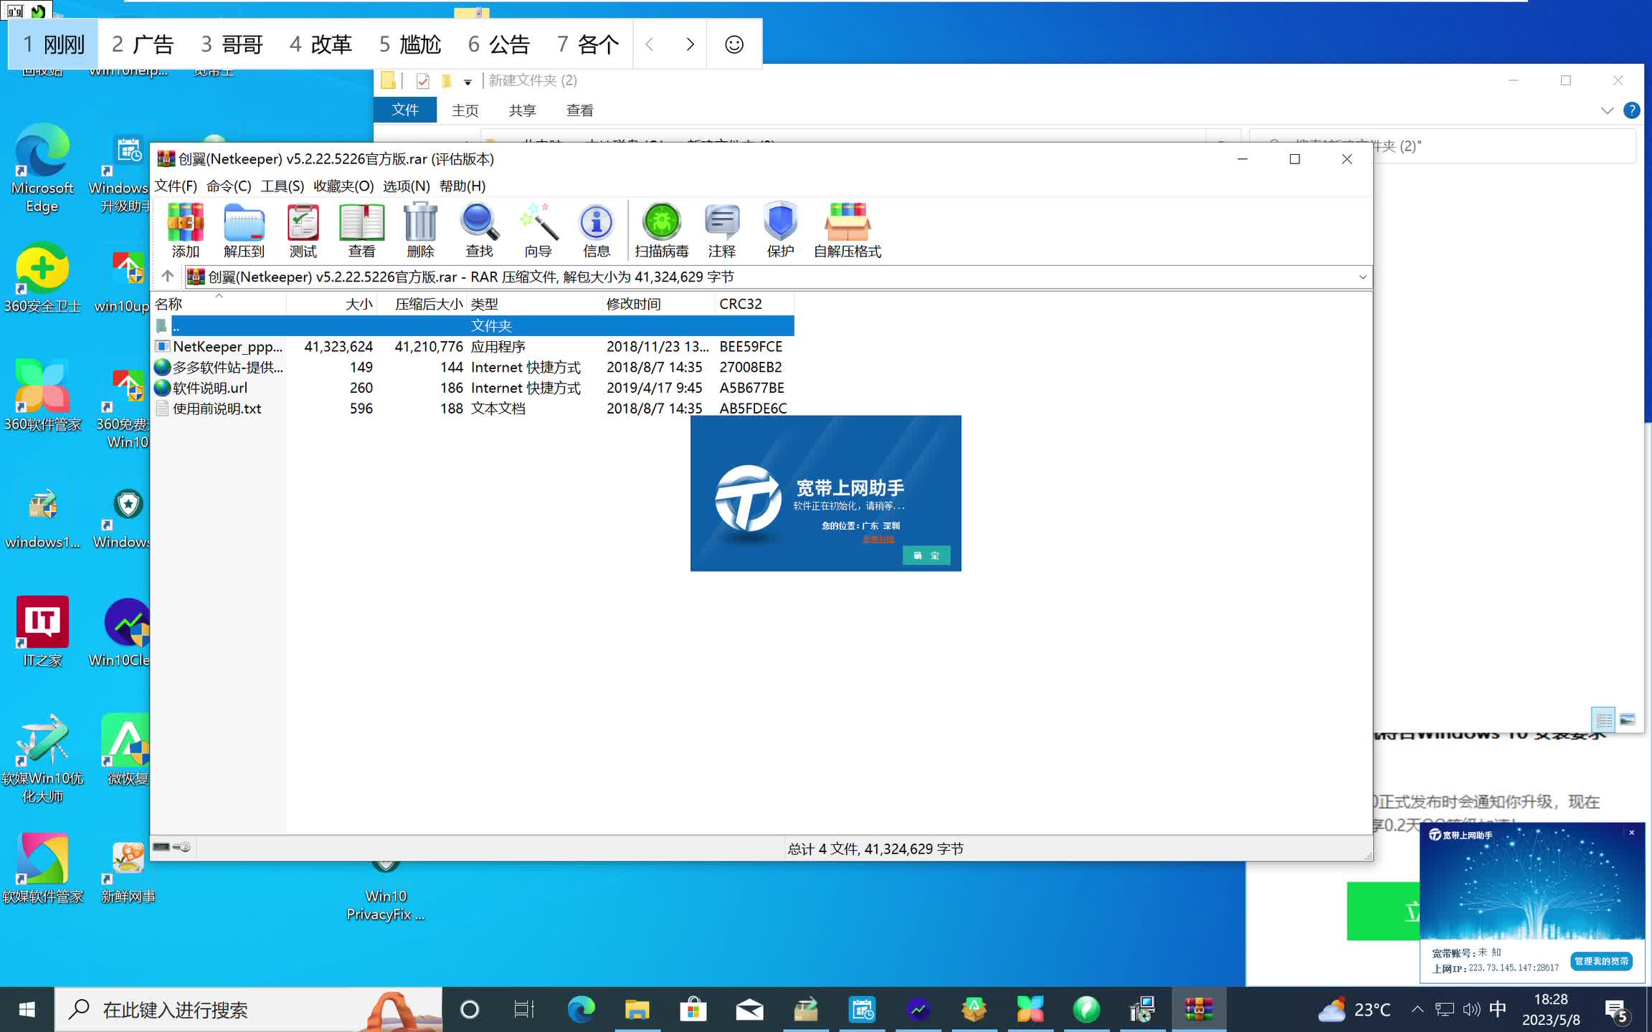
Task: Click the Virus Scan (扫描病毒) icon
Action: pyautogui.click(x=661, y=230)
